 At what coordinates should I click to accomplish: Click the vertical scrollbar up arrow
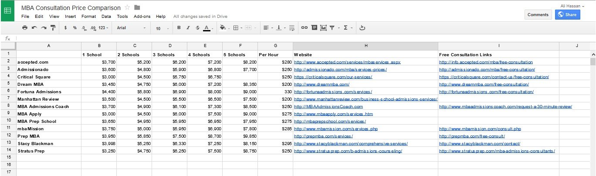[x=593, y=54]
